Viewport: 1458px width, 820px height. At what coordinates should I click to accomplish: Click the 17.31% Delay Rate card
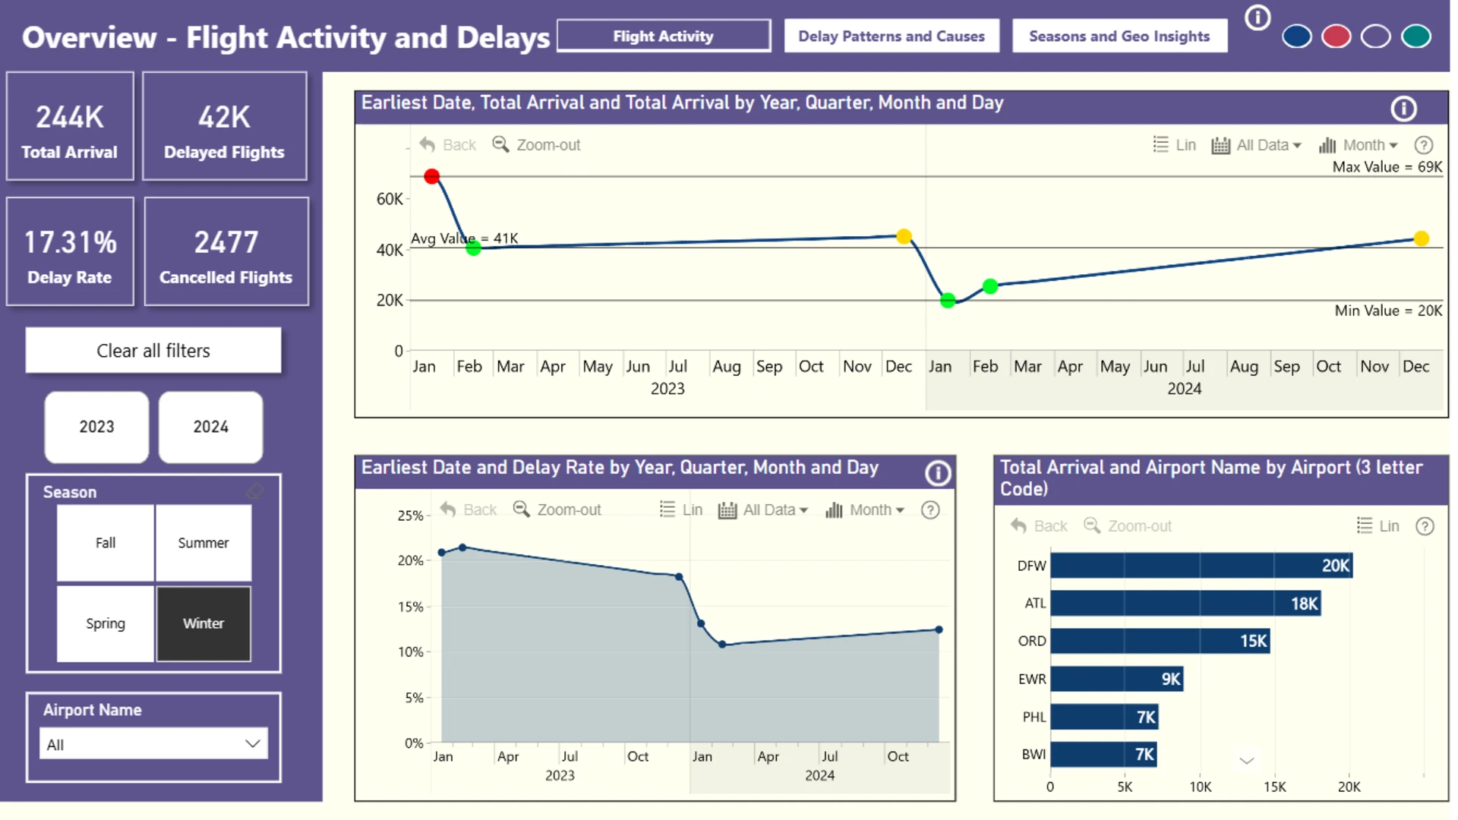pos(70,251)
